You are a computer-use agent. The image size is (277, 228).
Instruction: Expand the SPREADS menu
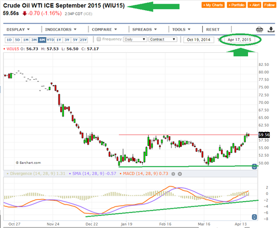(x=145, y=29)
